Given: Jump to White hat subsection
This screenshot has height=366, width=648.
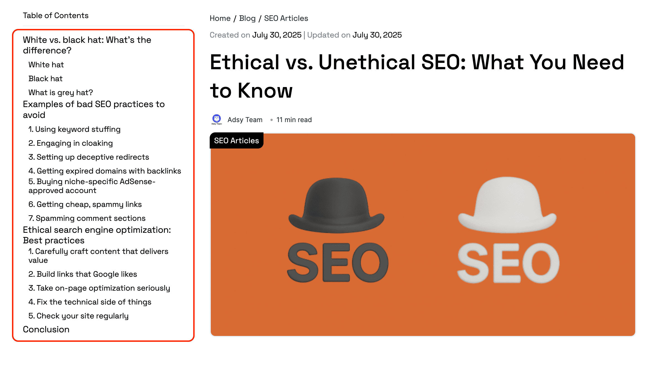Looking at the screenshot, I should pyautogui.click(x=46, y=65).
